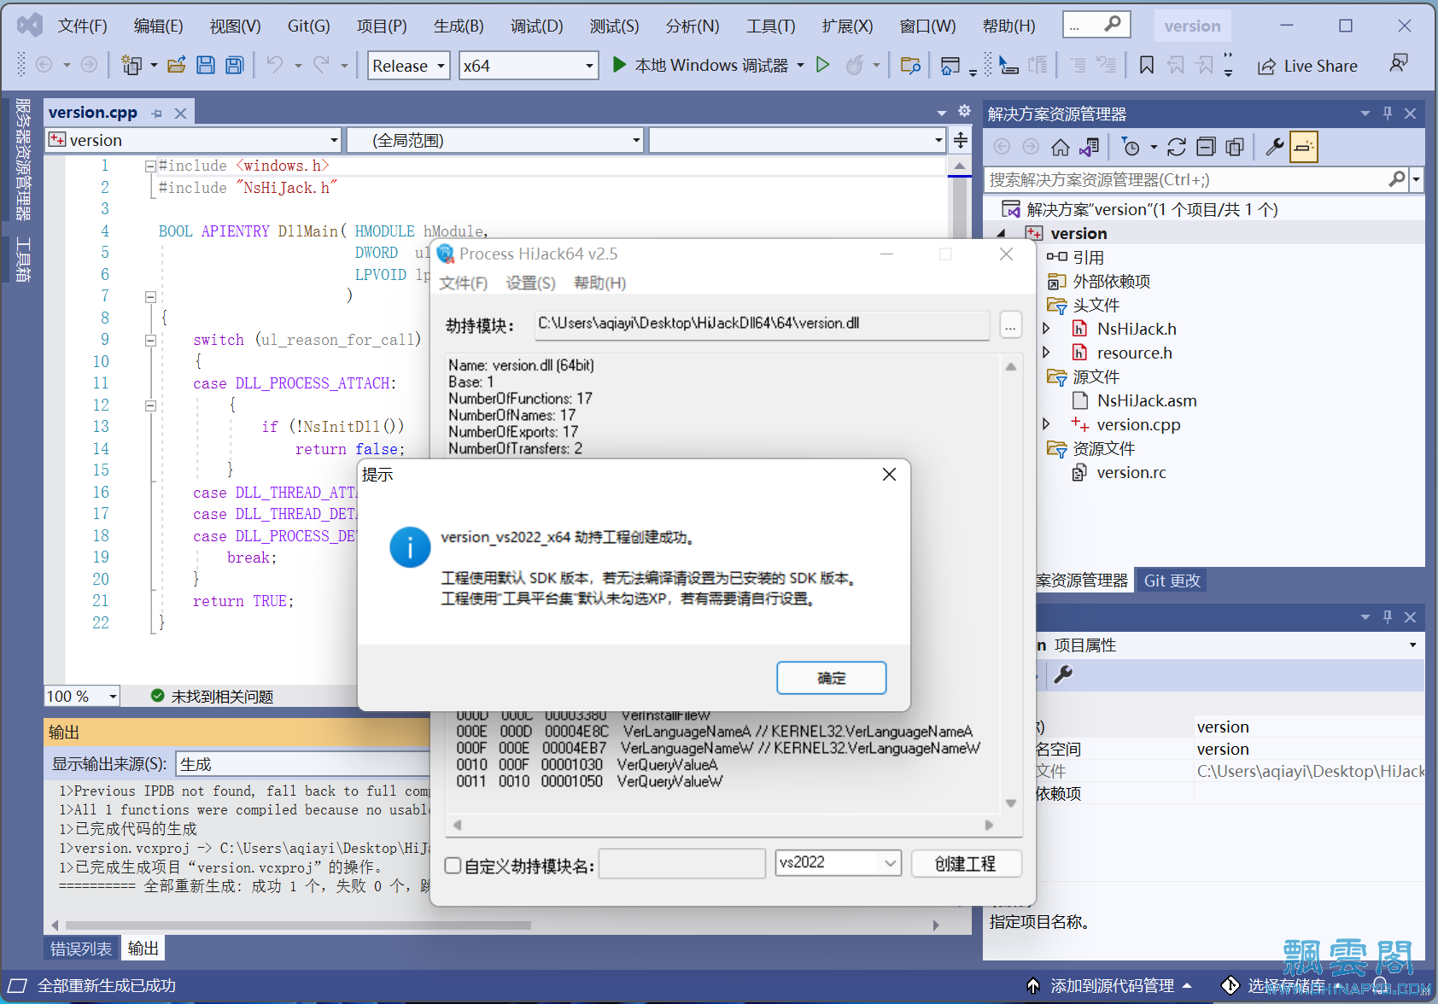The image size is (1438, 1004).
Task: Select NsHiJack.asm in Solution Explorer
Action: pos(1146,400)
